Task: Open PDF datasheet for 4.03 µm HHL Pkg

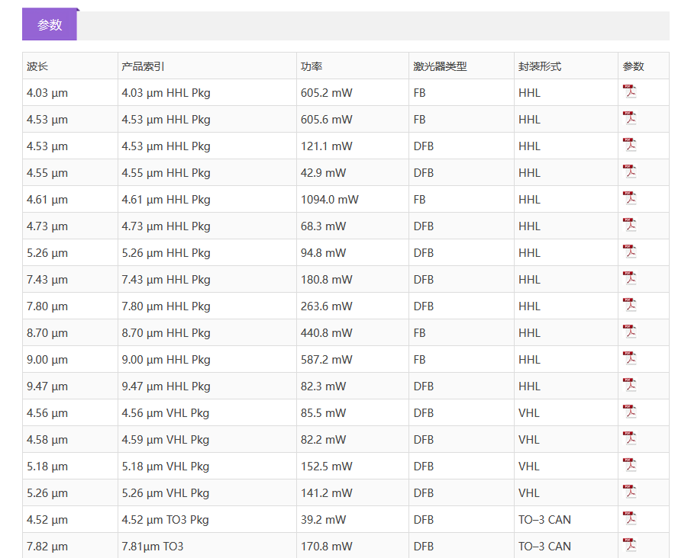Action: coord(630,92)
